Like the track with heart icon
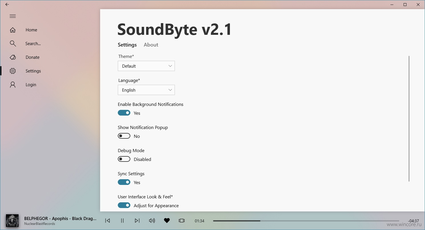The height and width of the screenshot is (230, 425). point(167,221)
